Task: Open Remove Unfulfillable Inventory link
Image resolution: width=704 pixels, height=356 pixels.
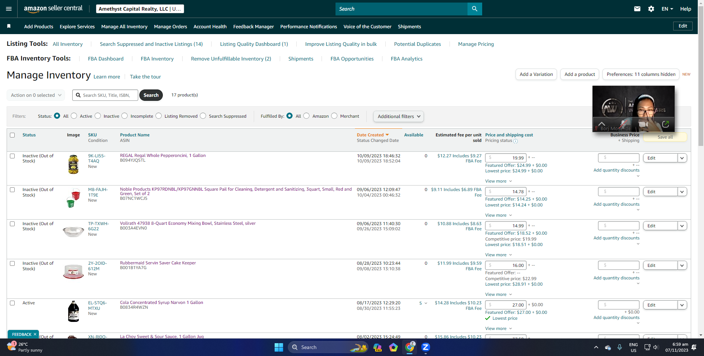Action: (231, 59)
